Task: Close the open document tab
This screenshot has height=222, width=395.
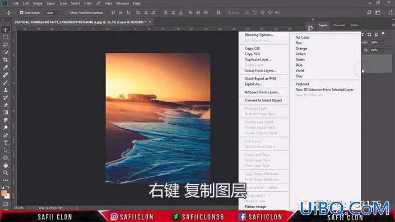Action: point(150,22)
